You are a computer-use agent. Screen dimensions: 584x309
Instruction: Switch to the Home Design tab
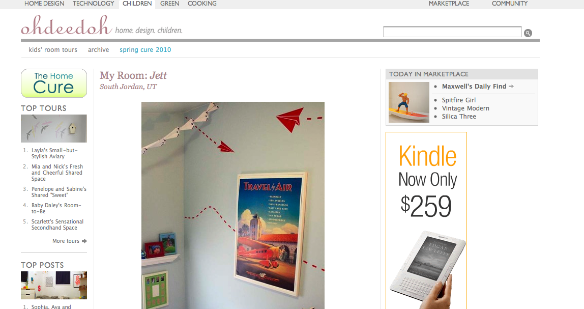pos(44,4)
